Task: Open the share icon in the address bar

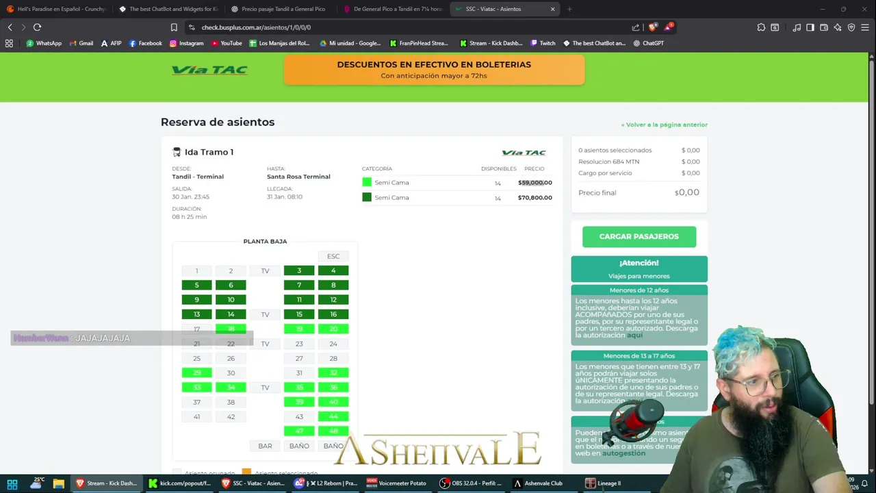Action: [x=636, y=27]
